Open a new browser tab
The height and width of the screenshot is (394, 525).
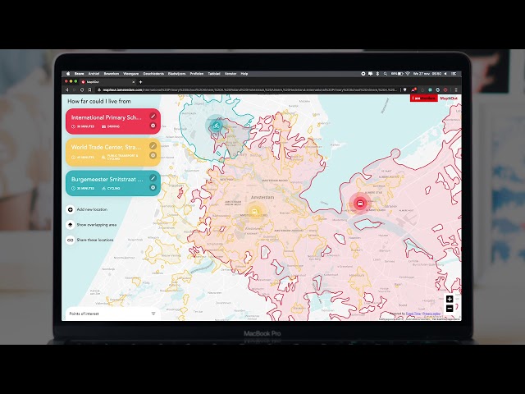pyautogui.click(x=140, y=82)
